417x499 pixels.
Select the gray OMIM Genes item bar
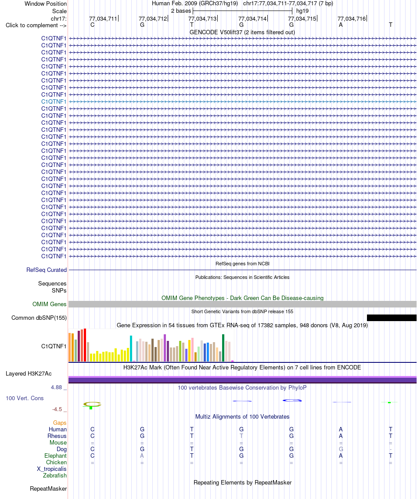click(x=242, y=304)
